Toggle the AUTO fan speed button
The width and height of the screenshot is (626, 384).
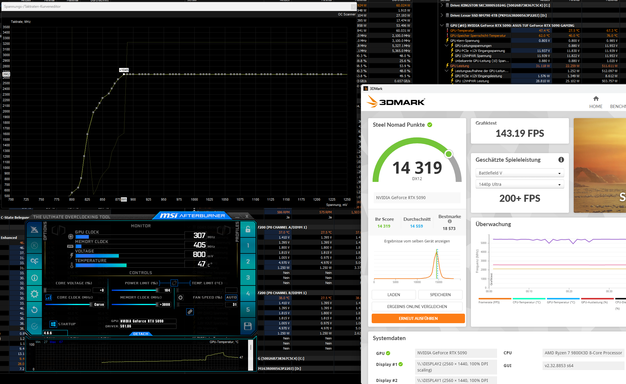(x=231, y=297)
